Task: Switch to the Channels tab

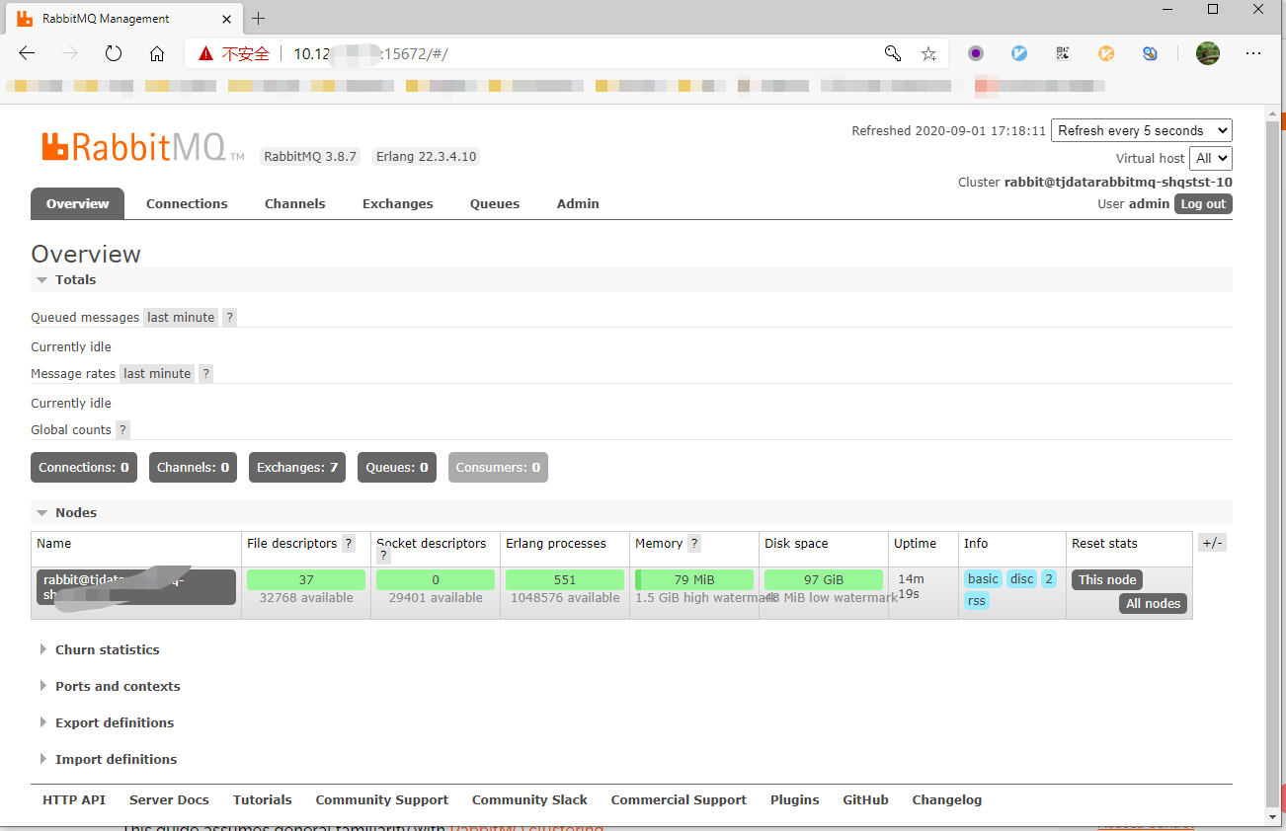Action: click(294, 203)
